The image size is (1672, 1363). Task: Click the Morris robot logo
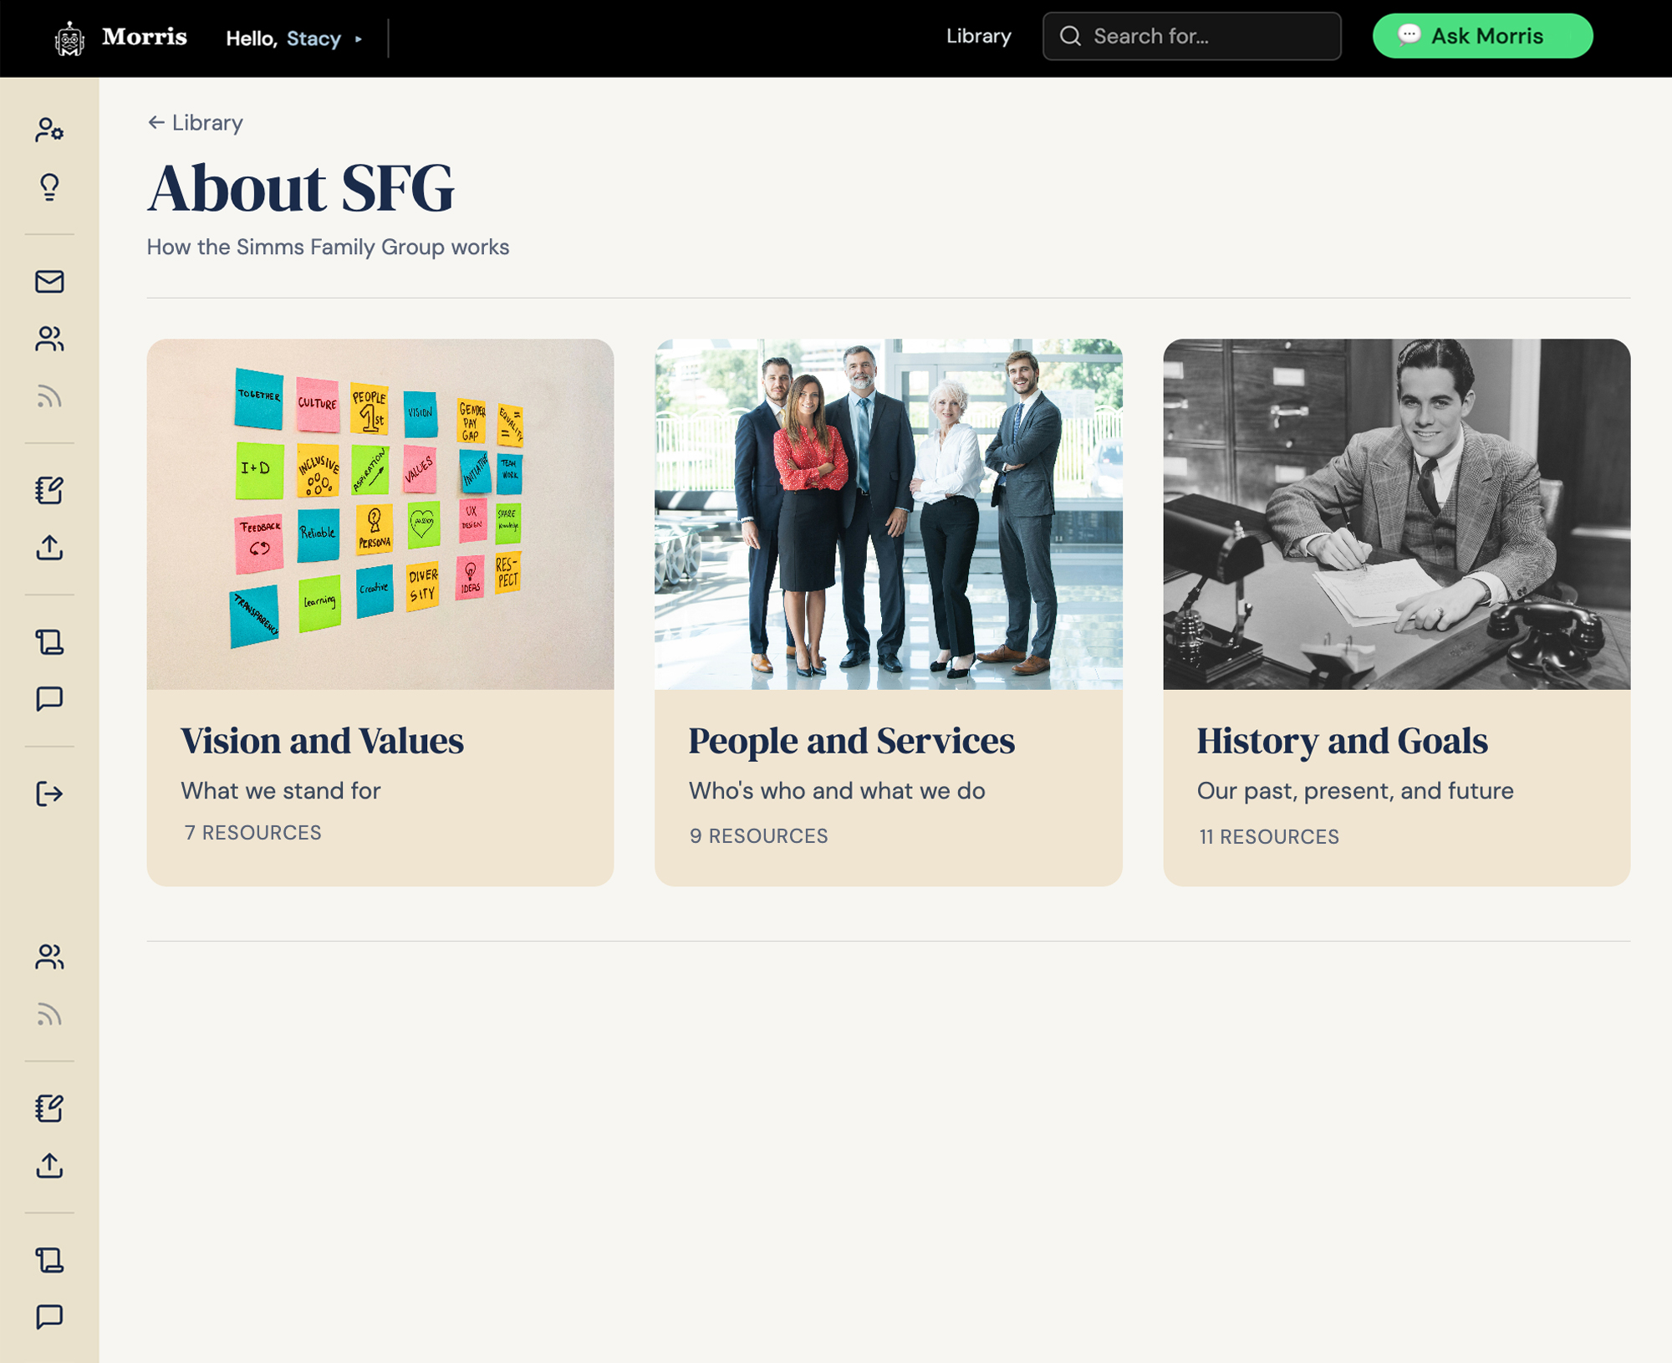69,38
